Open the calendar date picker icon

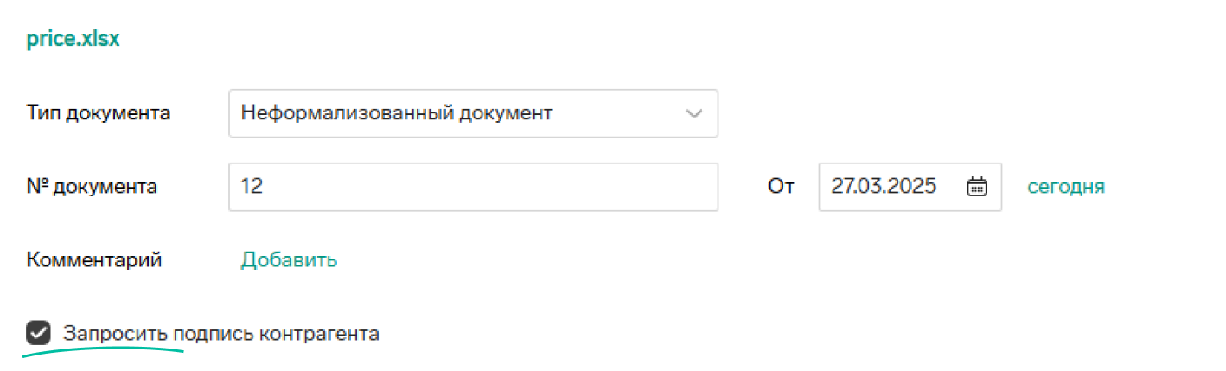click(976, 186)
